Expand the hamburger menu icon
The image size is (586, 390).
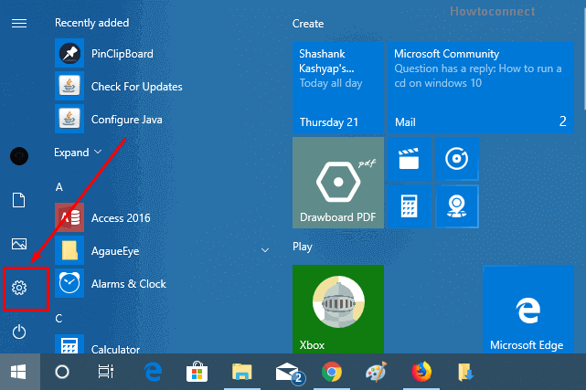(19, 24)
